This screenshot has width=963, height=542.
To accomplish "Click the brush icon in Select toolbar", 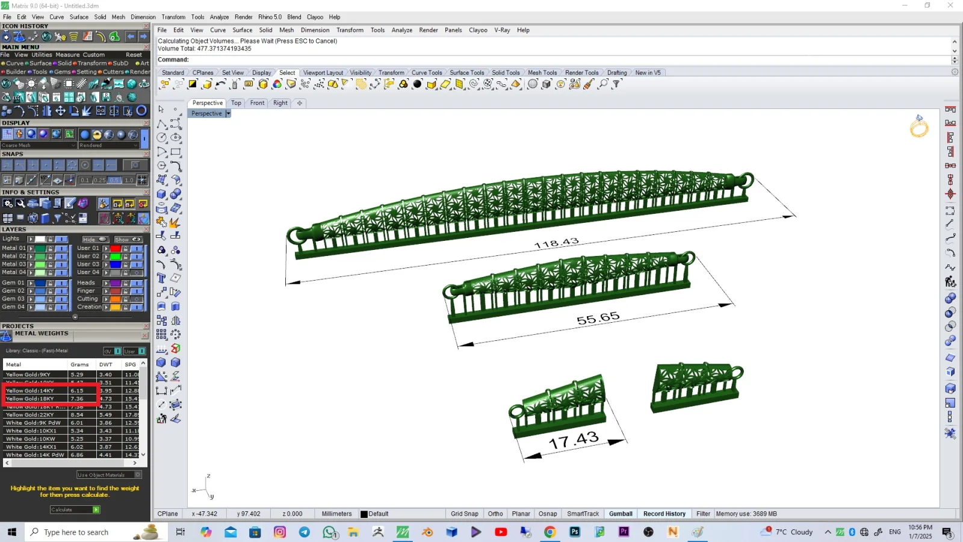I will (x=589, y=84).
